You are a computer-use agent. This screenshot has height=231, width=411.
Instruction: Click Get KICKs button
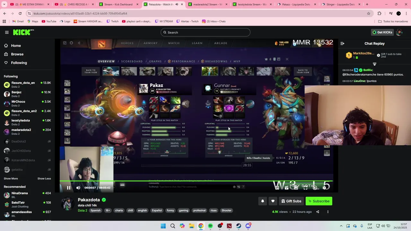pyautogui.click(x=382, y=32)
